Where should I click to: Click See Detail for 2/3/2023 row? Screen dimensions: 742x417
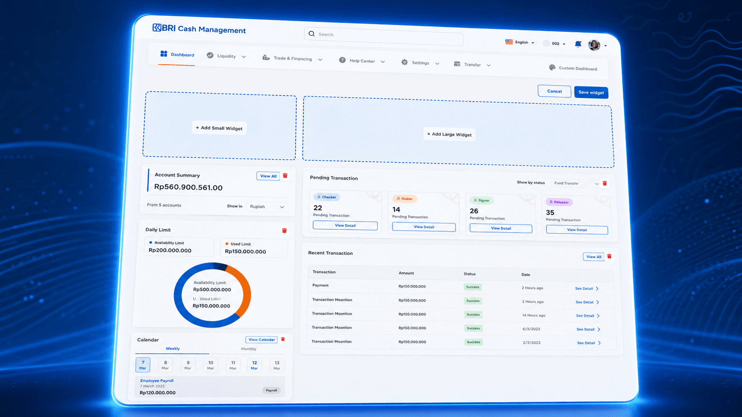[x=589, y=343]
